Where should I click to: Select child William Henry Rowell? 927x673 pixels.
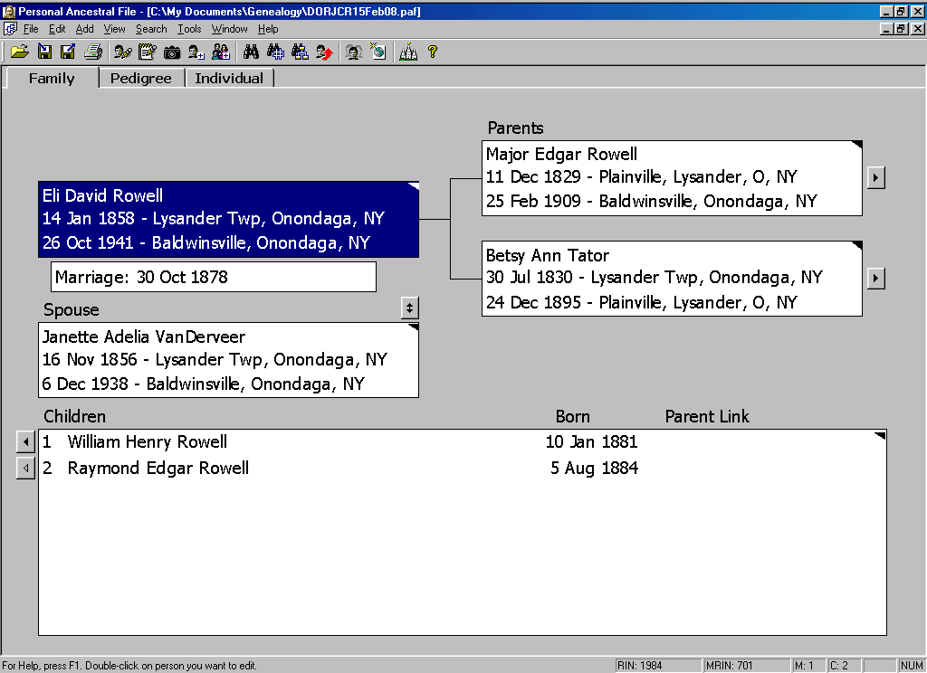coord(148,442)
